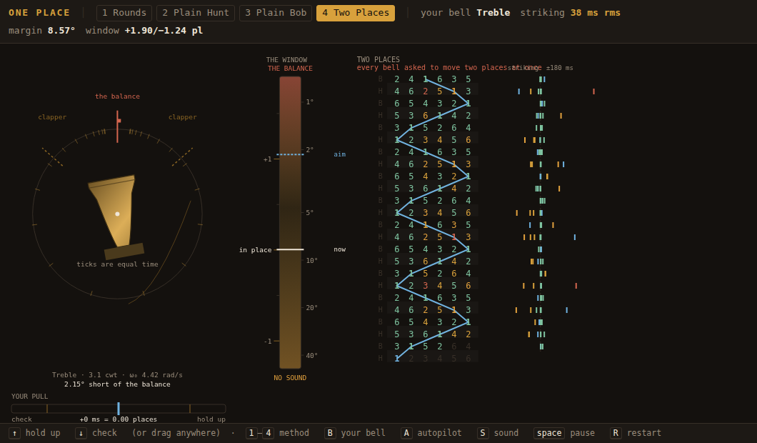Click the ONE PLACE title

tap(39, 13)
